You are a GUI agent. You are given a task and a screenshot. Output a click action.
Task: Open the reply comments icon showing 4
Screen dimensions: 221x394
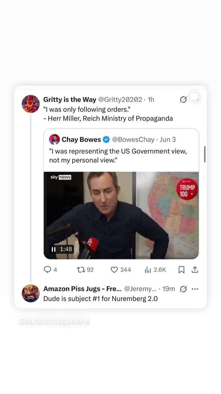(50, 269)
